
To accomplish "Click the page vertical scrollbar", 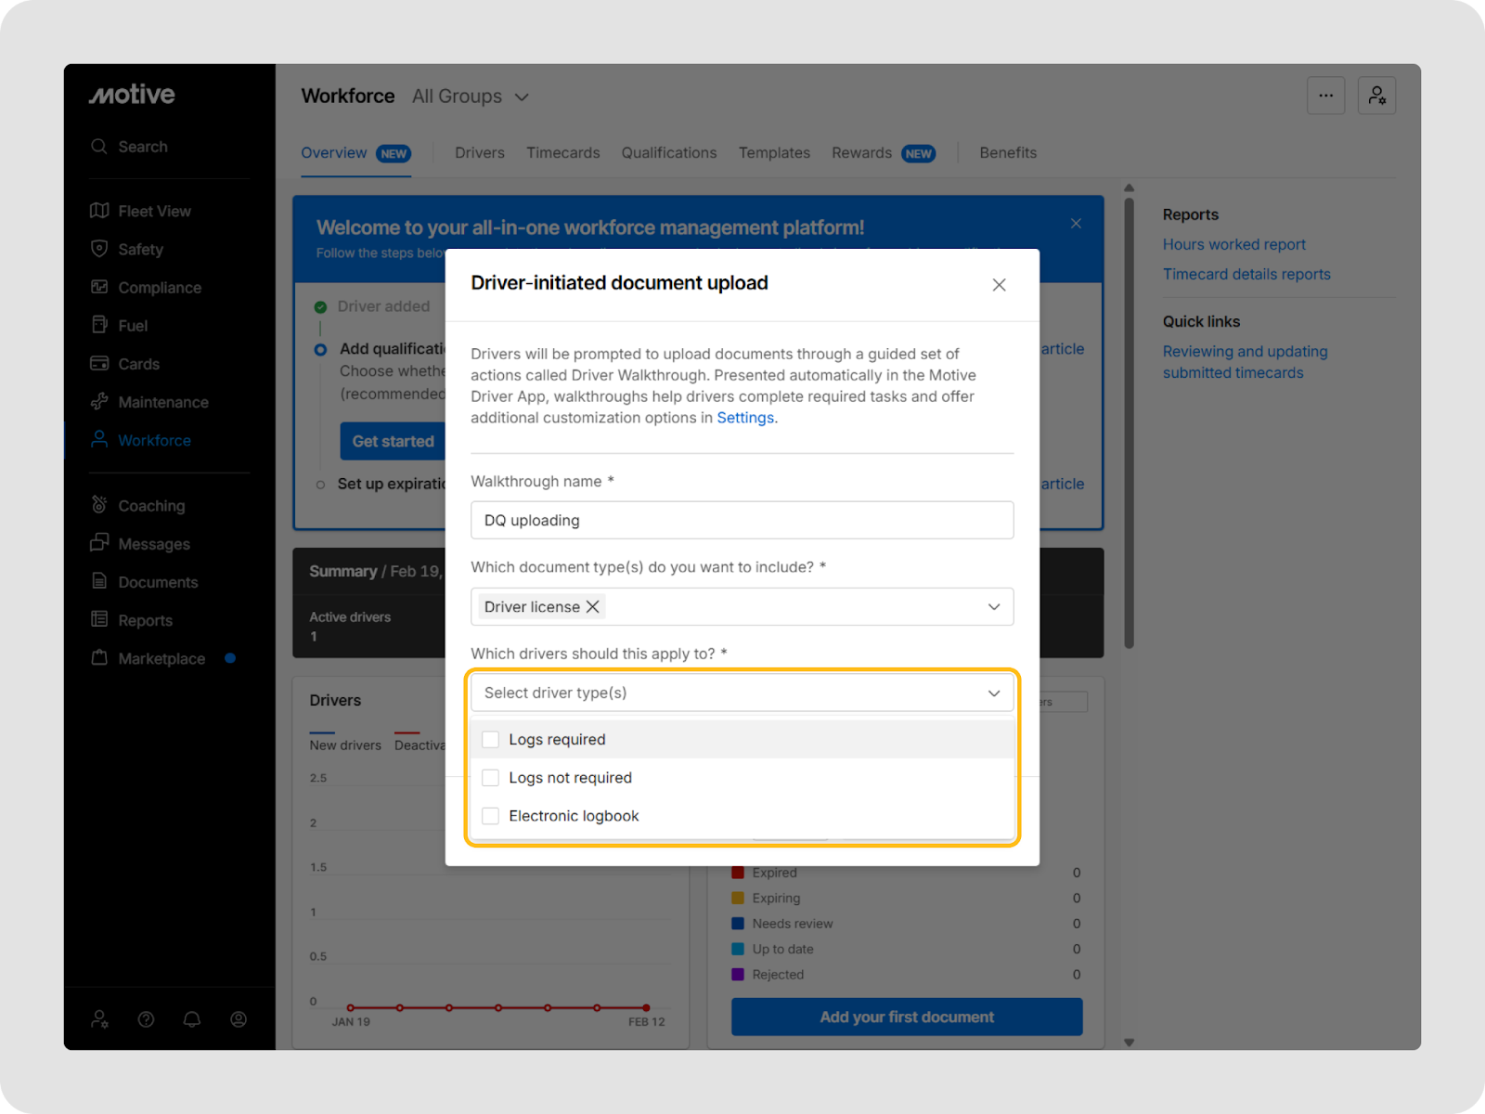I will (1129, 422).
